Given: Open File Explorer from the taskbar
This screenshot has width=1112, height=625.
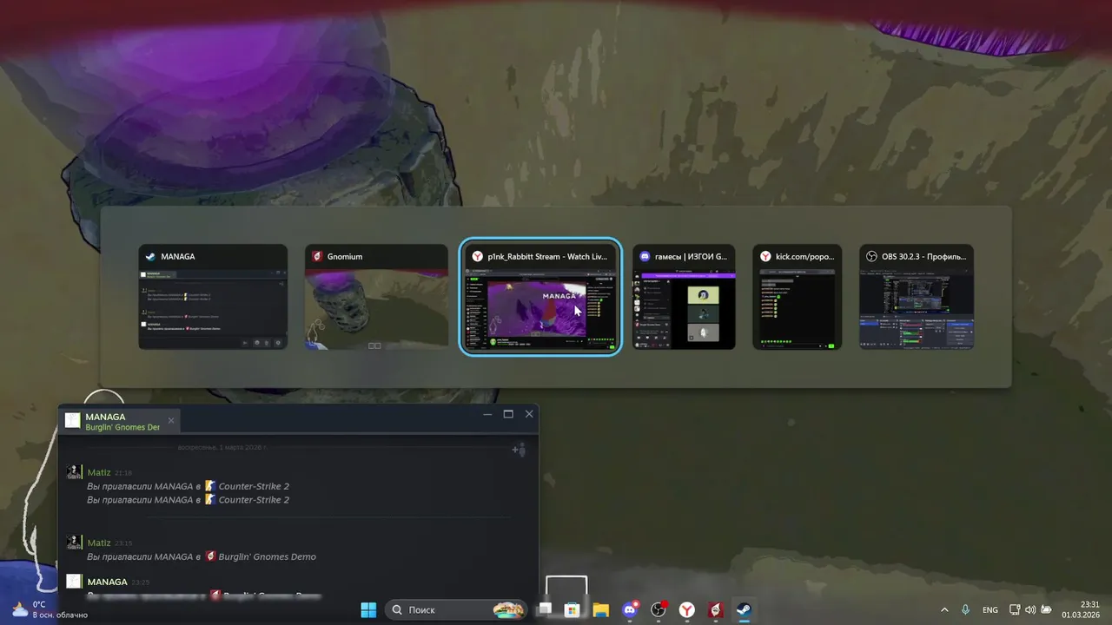Looking at the screenshot, I should coord(601,609).
